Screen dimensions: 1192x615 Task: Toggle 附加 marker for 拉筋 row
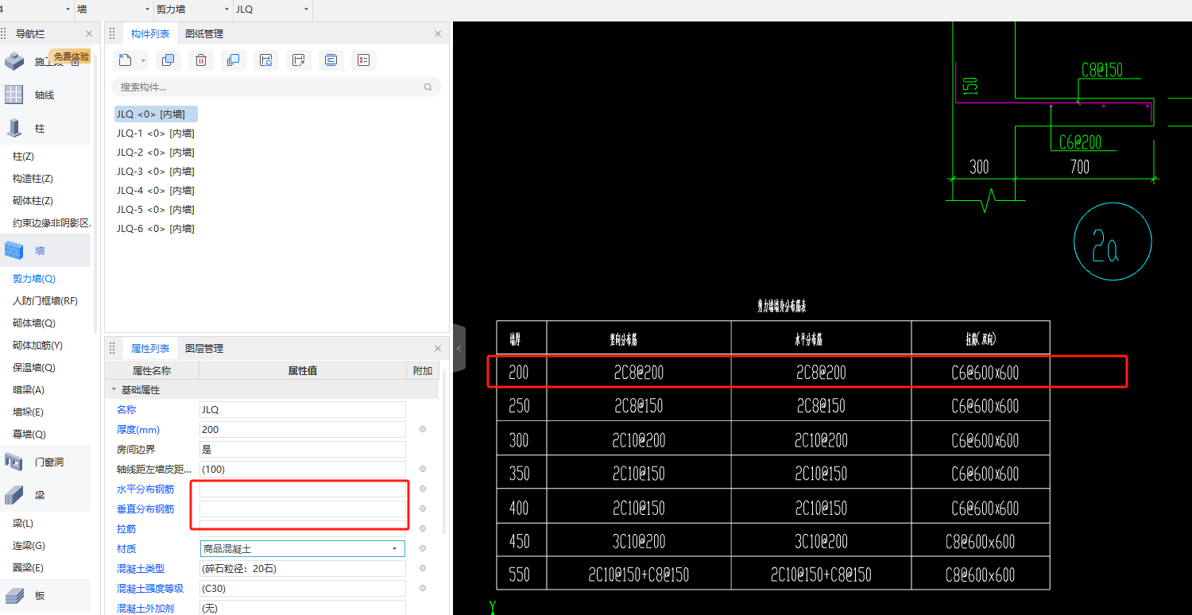coord(423,529)
